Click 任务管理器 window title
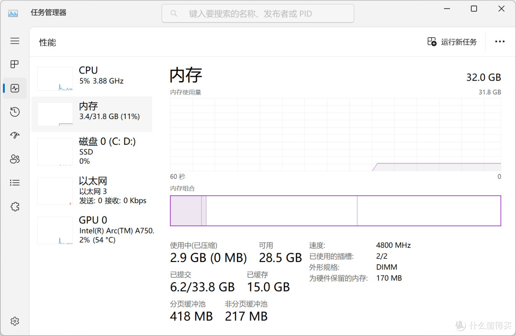Image resolution: width=516 pixels, height=336 pixels. (x=49, y=12)
